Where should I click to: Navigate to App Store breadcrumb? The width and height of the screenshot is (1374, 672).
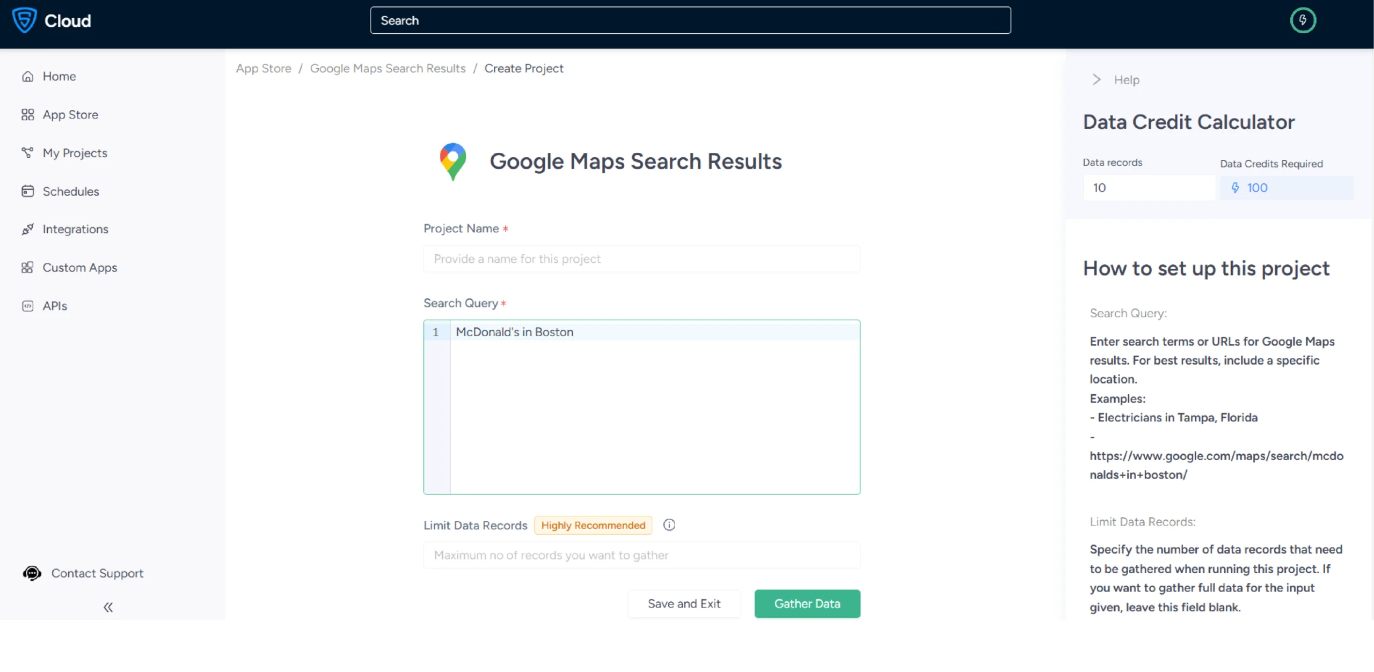[264, 69]
